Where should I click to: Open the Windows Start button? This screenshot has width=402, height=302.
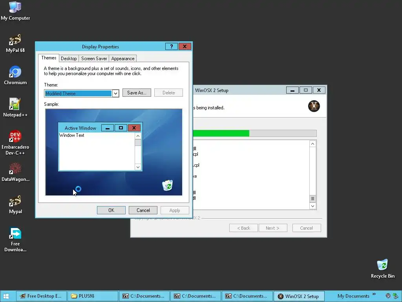tap(6, 296)
